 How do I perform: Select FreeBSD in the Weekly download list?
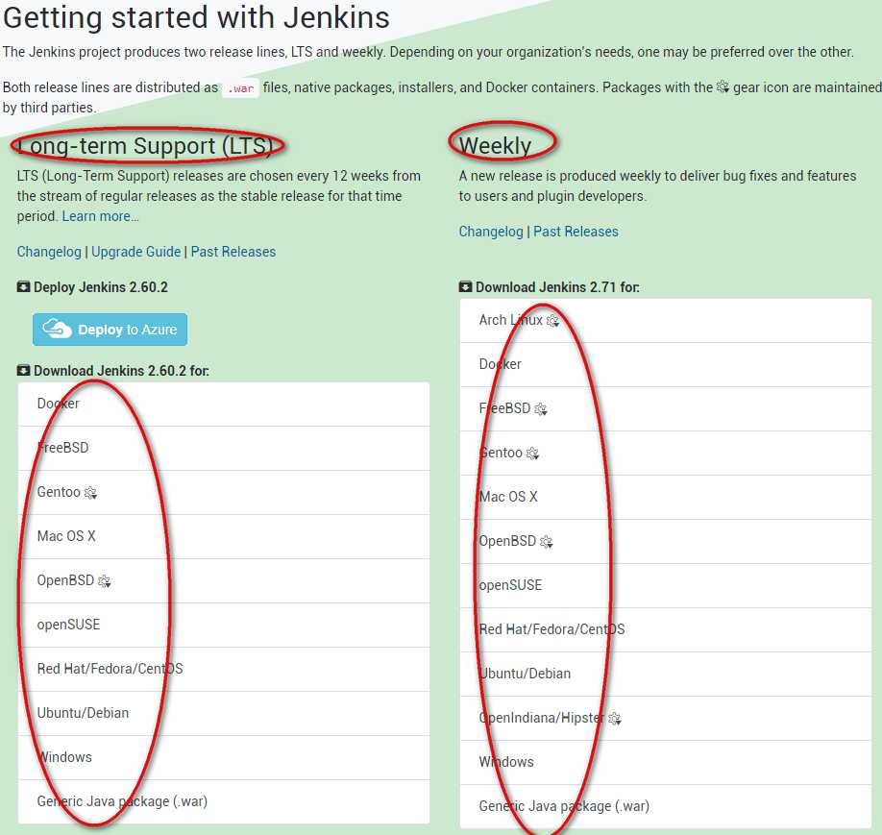[666, 409]
